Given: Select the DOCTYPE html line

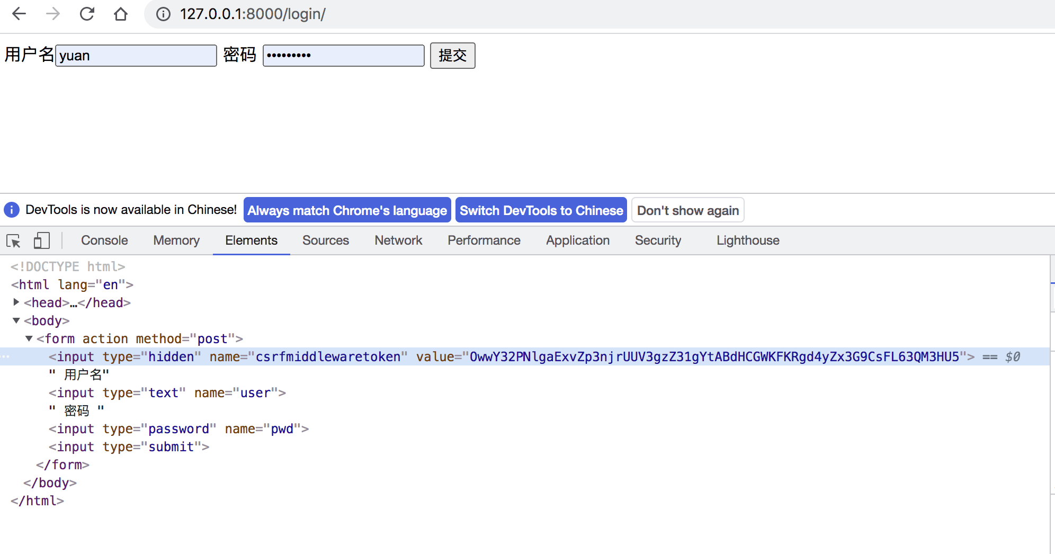Looking at the screenshot, I should coord(68,266).
